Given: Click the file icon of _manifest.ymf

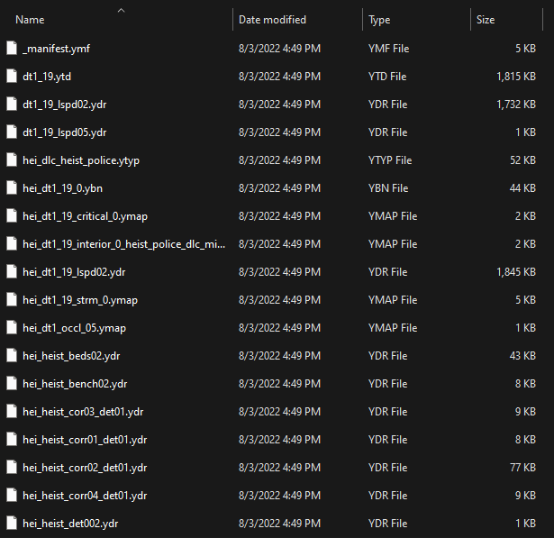Looking at the screenshot, I should [12, 49].
